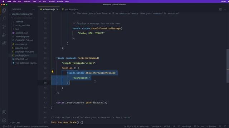Click Go Live in status bar
229x128 pixels.
pyautogui.click(x=199, y=127)
